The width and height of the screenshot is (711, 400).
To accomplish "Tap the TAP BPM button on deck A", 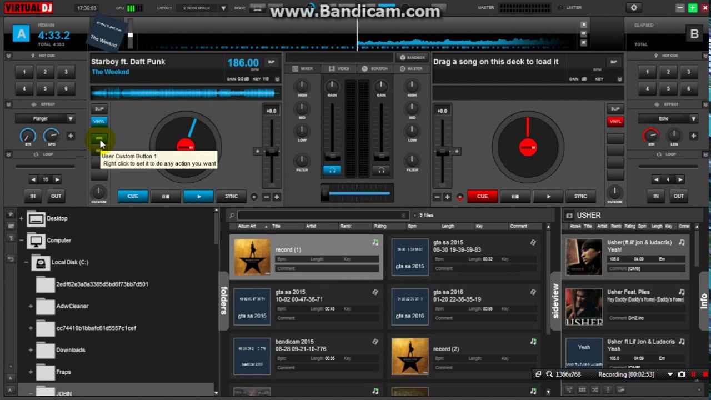I will 271,62.
